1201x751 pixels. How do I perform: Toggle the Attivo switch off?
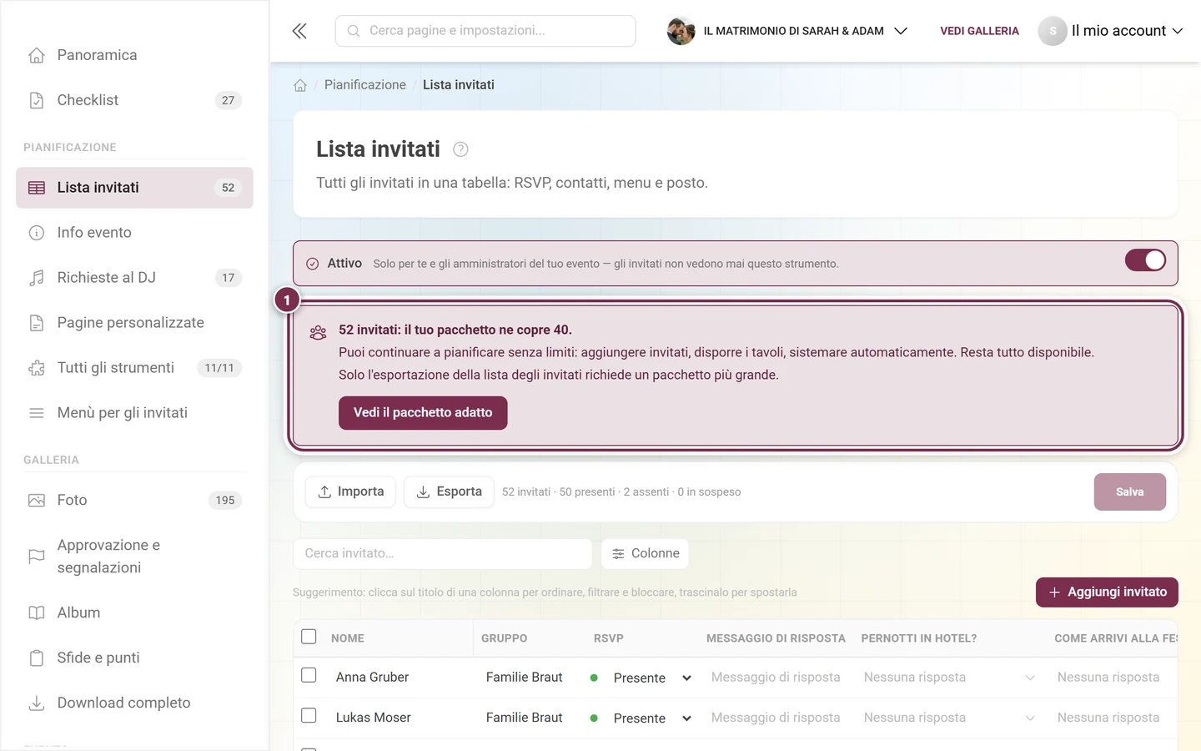1145,260
